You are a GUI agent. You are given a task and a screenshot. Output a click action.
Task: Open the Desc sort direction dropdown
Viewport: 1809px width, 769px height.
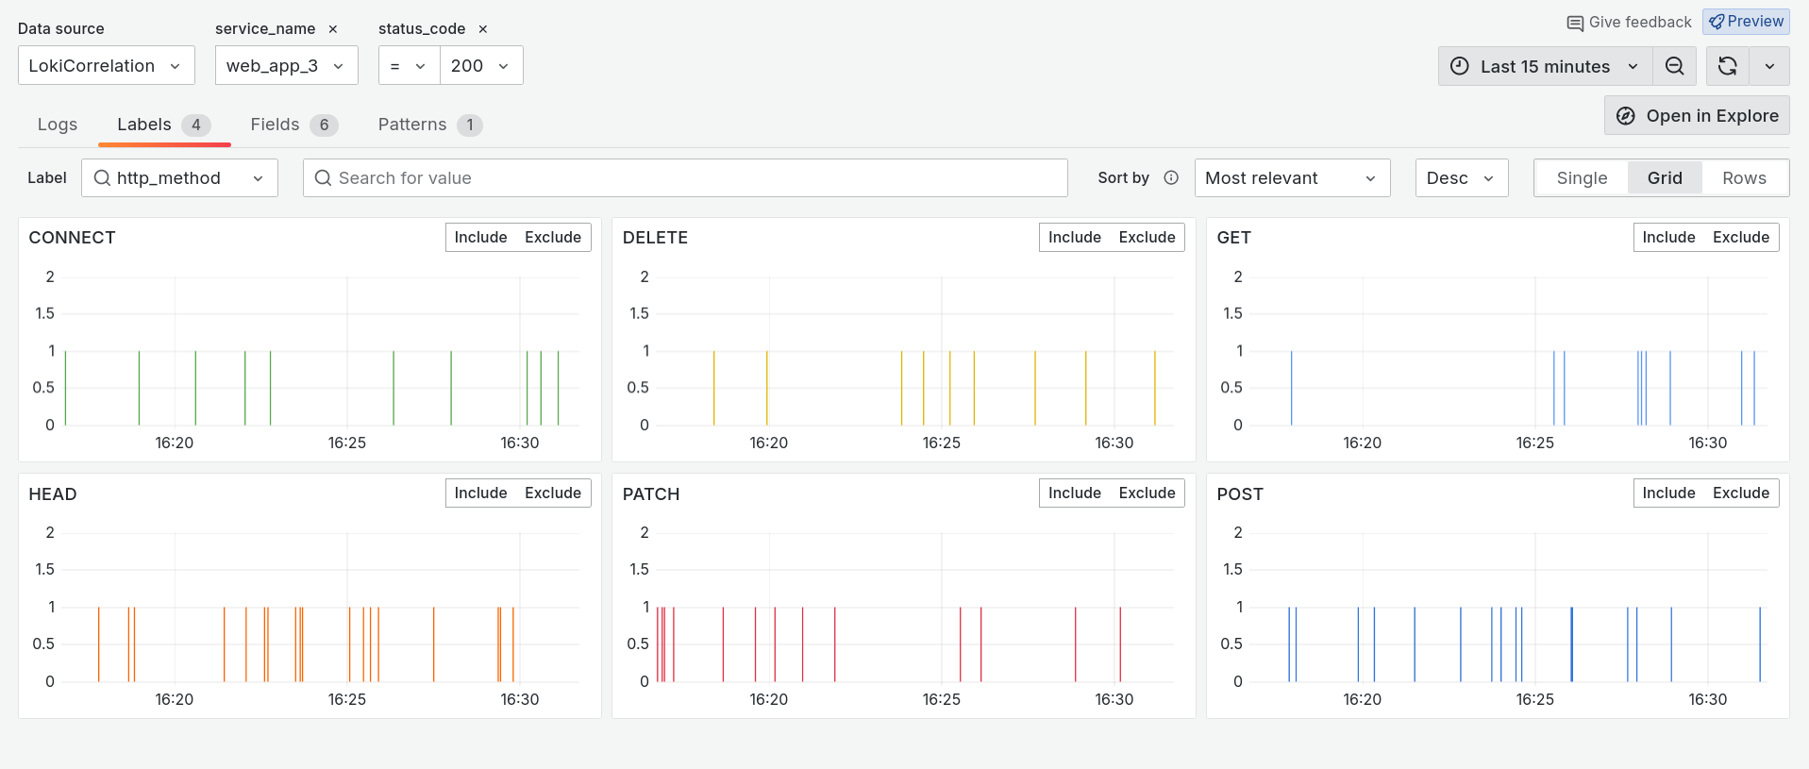tap(1462, 177)
